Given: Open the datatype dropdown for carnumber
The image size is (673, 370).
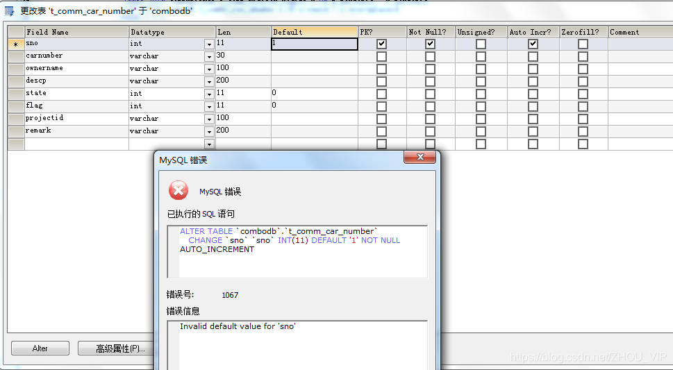Looking at the screenshot, I should pyautogui.click(x=209, y=57).
